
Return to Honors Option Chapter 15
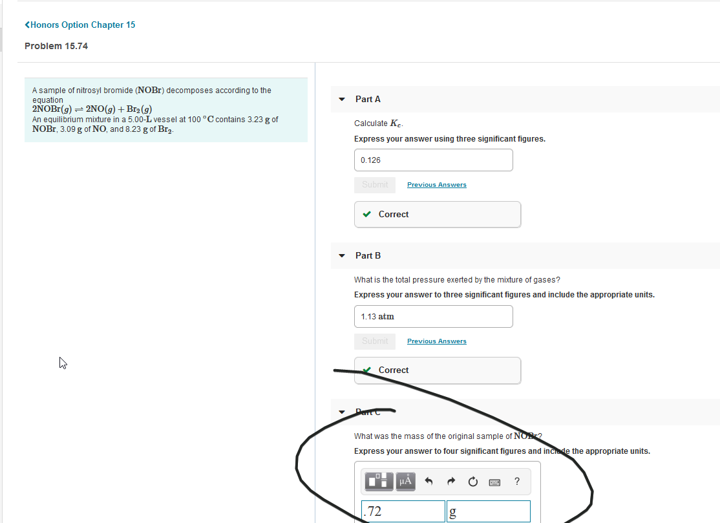click(79, 25)
